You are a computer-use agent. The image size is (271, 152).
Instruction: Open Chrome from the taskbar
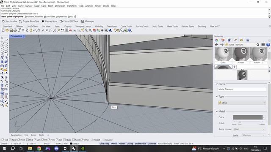[x=39, y=148]
